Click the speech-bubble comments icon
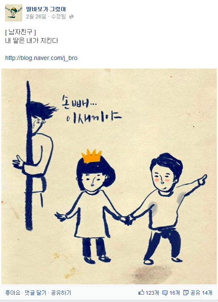218x302 pixels. [165, 293]
